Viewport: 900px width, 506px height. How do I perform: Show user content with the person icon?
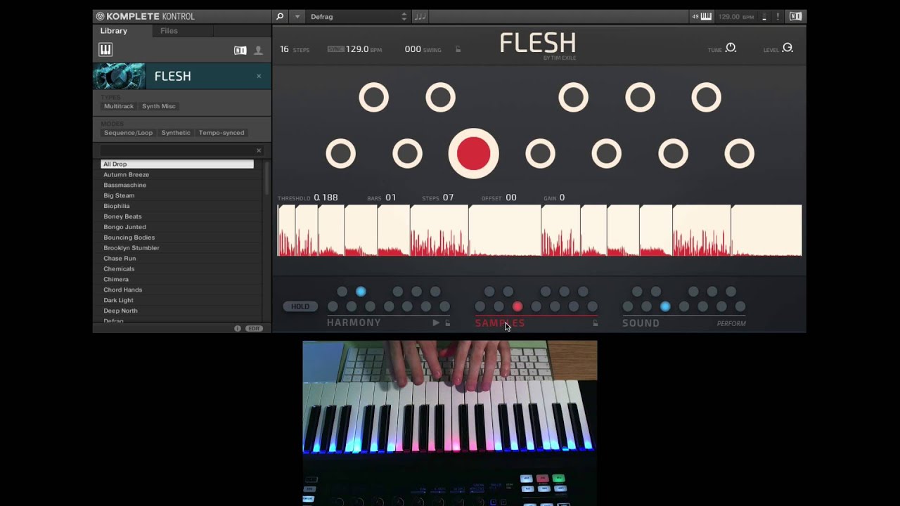258,50
